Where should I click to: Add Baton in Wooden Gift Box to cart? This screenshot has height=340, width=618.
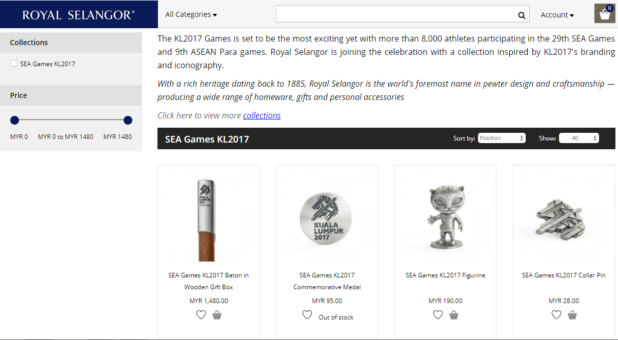(217, 315)
